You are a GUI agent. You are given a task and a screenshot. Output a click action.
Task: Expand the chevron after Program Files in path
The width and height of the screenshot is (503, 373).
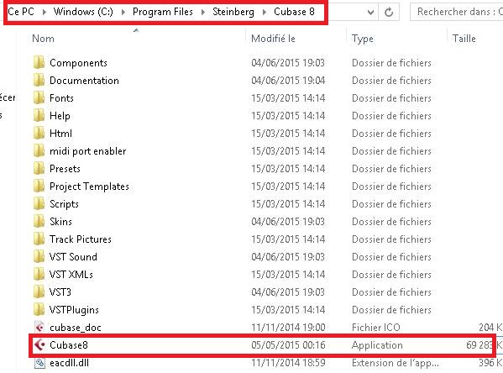pyautogui.click(x=203, y=13)
